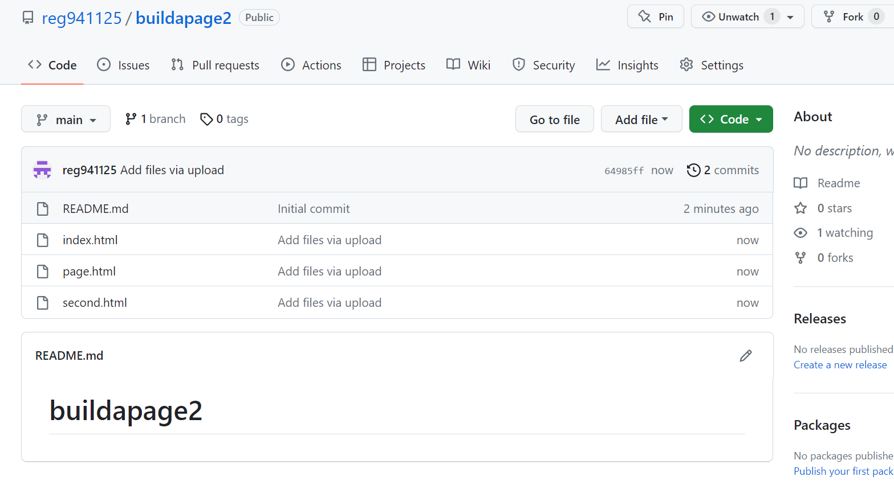Screen dimensions: 894x485
Task: Click the Actions play icon
Action: pyautogui.click(x=288, y=64)
